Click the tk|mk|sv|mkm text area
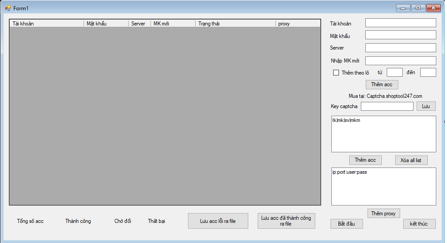This screenshot has width=447, height=243. [x=384, y=134]
